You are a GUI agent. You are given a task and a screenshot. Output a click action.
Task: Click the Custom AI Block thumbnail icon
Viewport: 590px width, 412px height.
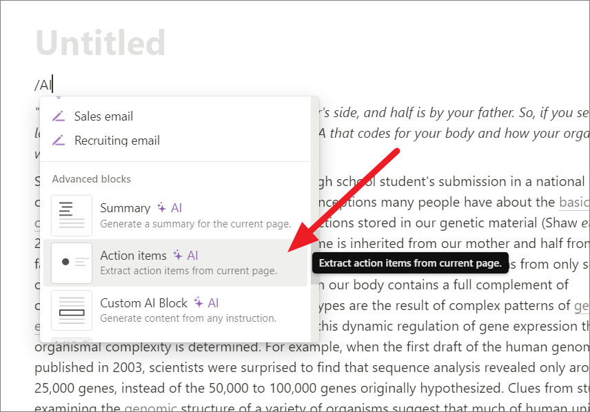click(72, 310)
